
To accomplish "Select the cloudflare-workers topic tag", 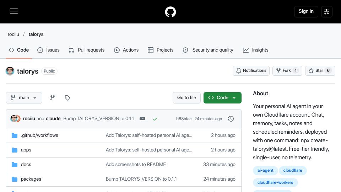I will click(x=275, y=182).
